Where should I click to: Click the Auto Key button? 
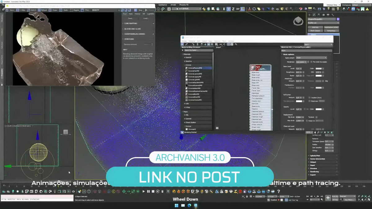[335, 196]
